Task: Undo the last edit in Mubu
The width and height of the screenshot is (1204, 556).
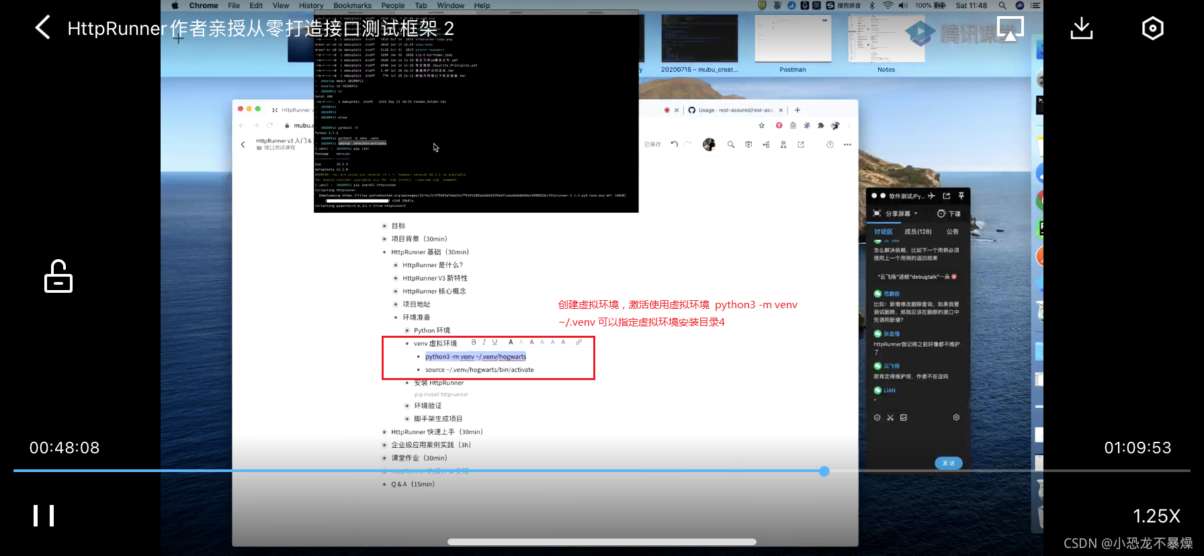Action: tap(675, 144)
